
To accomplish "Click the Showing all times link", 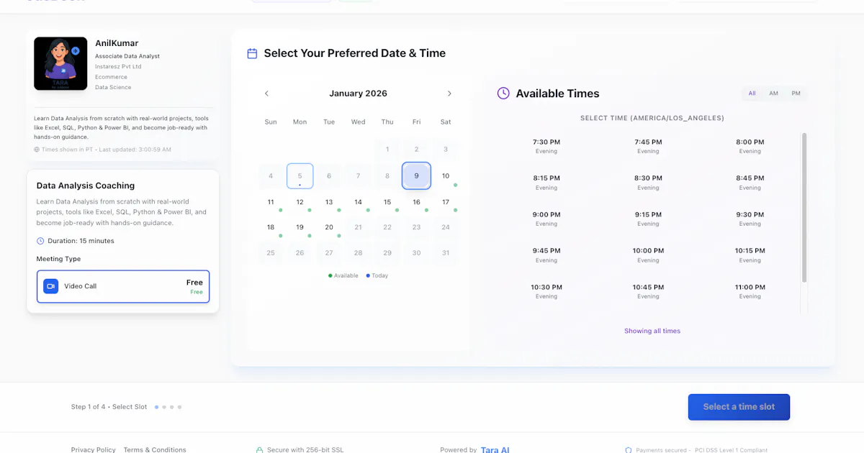I will tap(652, 331).
